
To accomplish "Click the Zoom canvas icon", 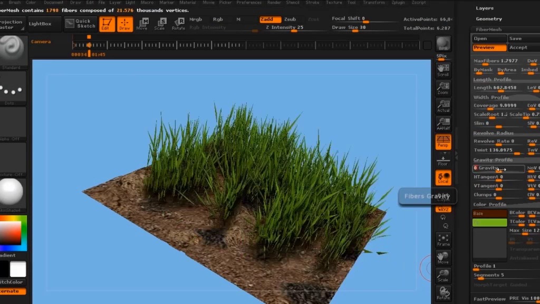I will point(443,88).
